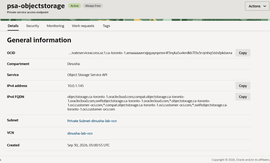Select the truncated OCID text

tap(150, 53)
